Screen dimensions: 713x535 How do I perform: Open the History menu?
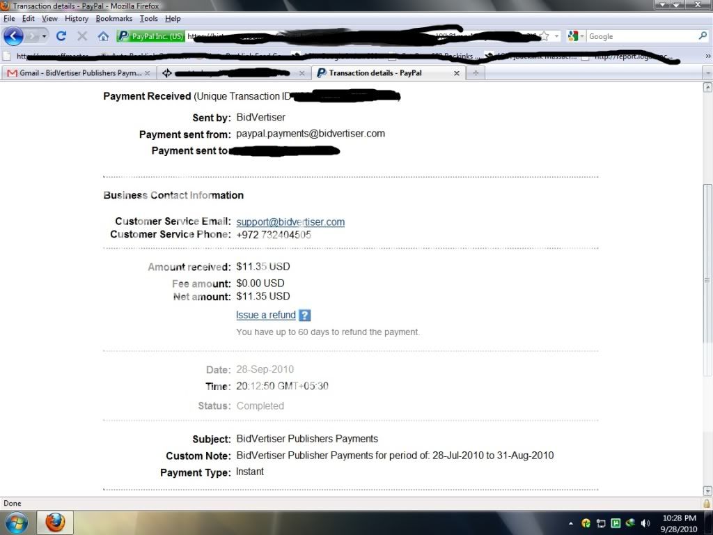click(77, 19)
